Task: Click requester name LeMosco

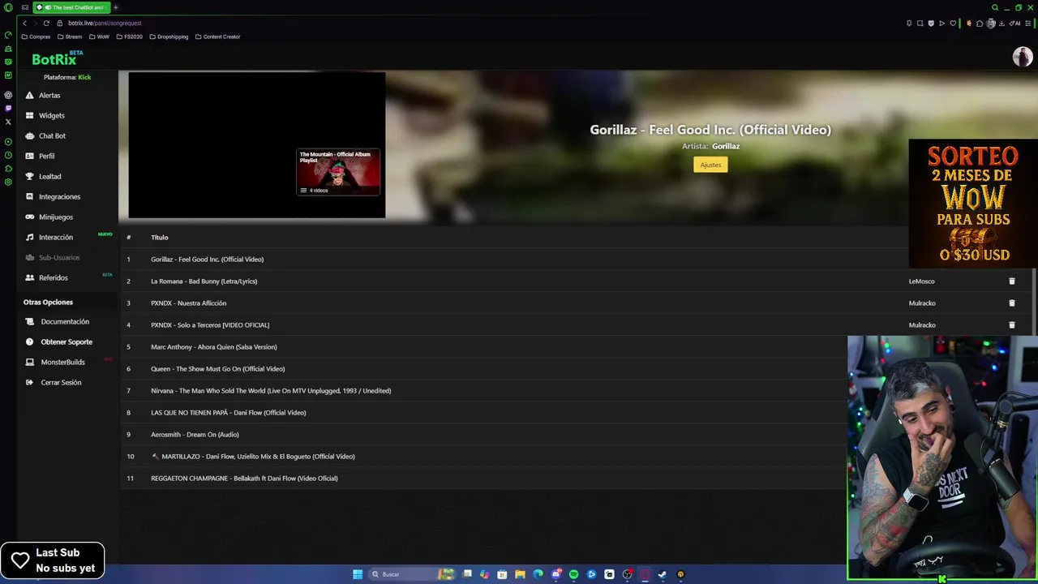Action: [x=921, y=281]
